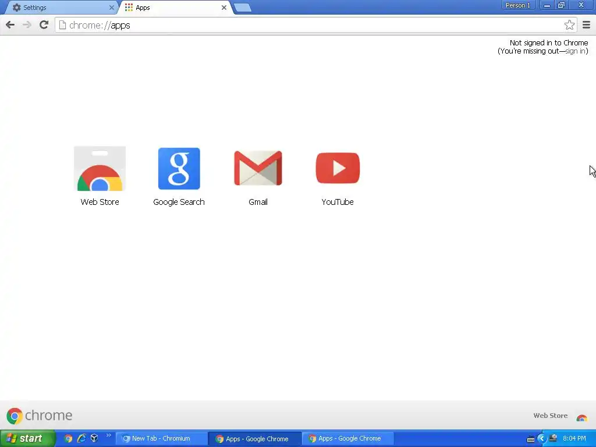Select the Apps tab
The image size is (596, 447).
coord(176,8)
